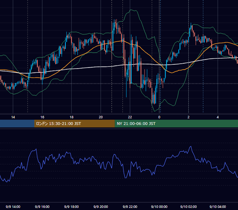Click time axis label 22
This screenshot has width=238, height=210.
click(x=130, y=117)
